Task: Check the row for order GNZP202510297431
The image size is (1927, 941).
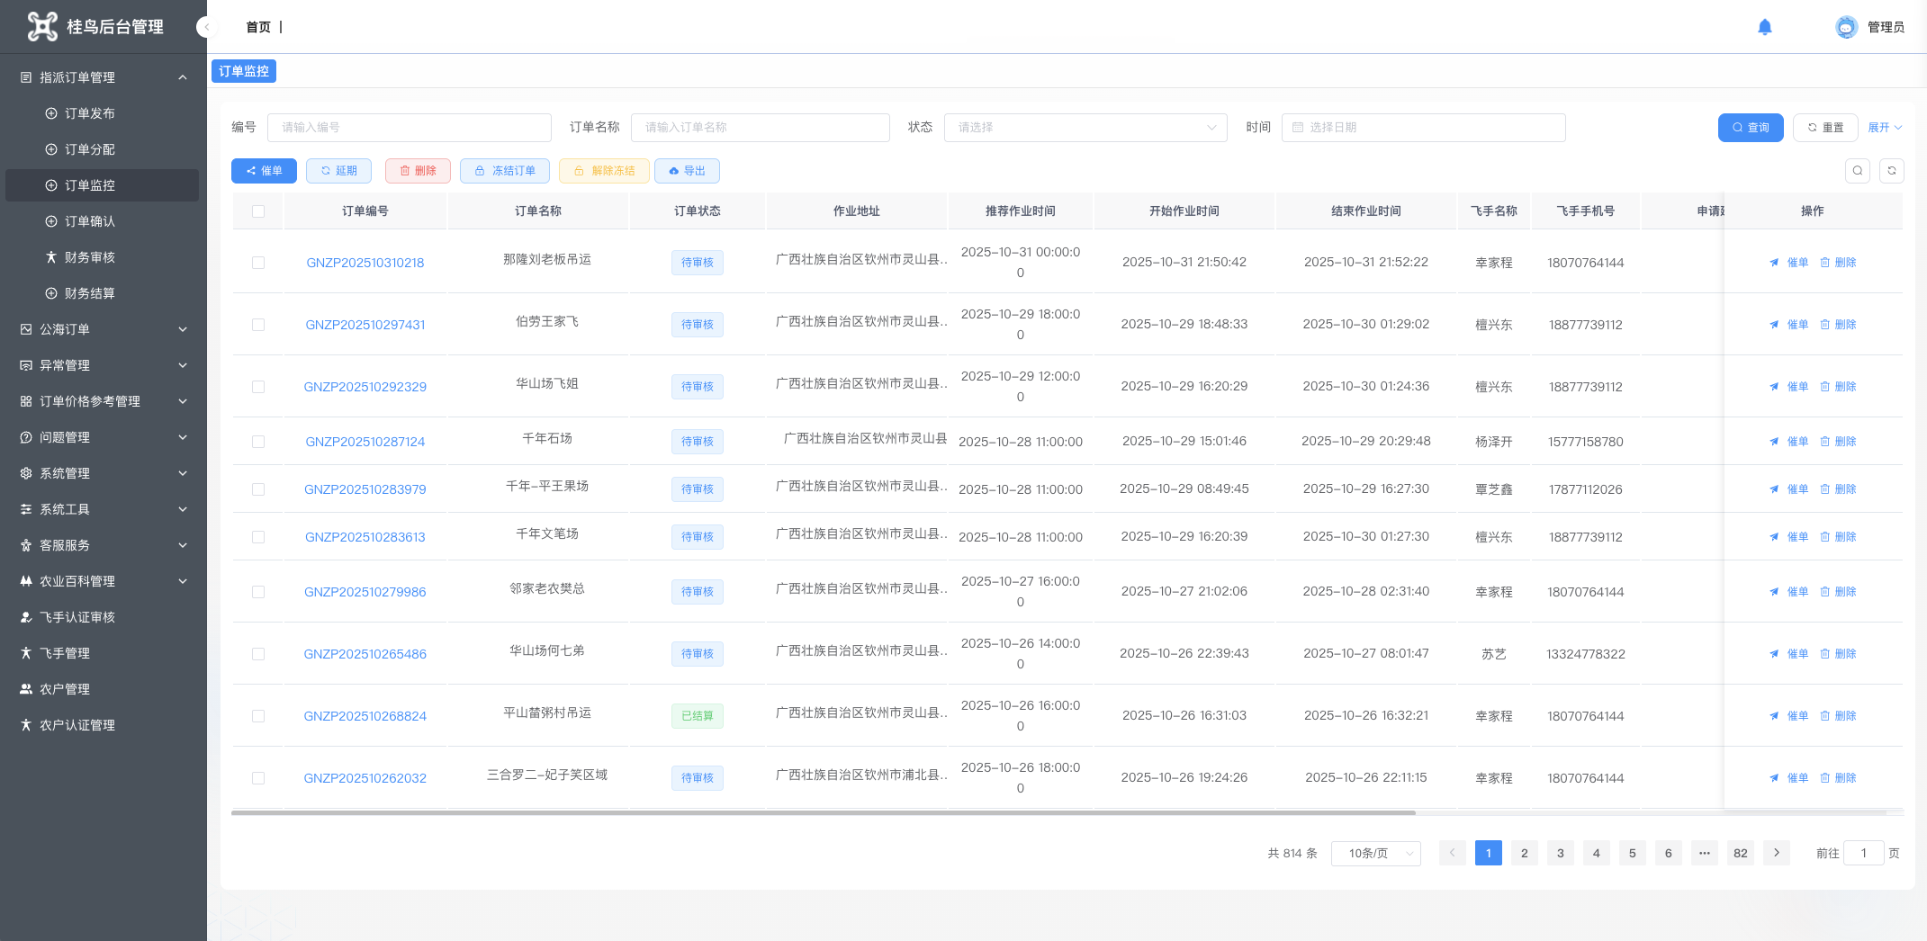Action: pos(258,325)
